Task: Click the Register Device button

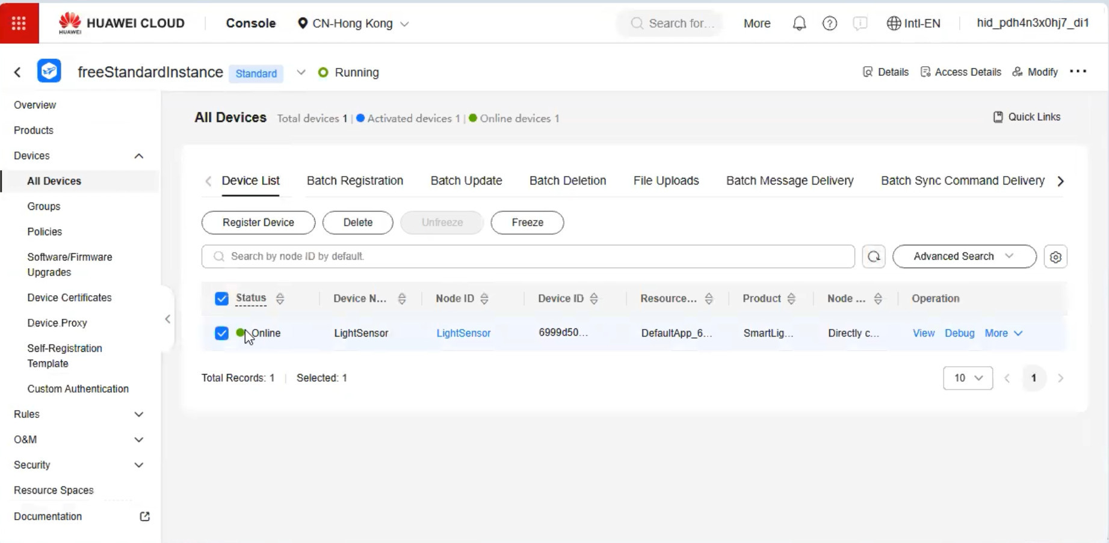Action: click(258, 222)
